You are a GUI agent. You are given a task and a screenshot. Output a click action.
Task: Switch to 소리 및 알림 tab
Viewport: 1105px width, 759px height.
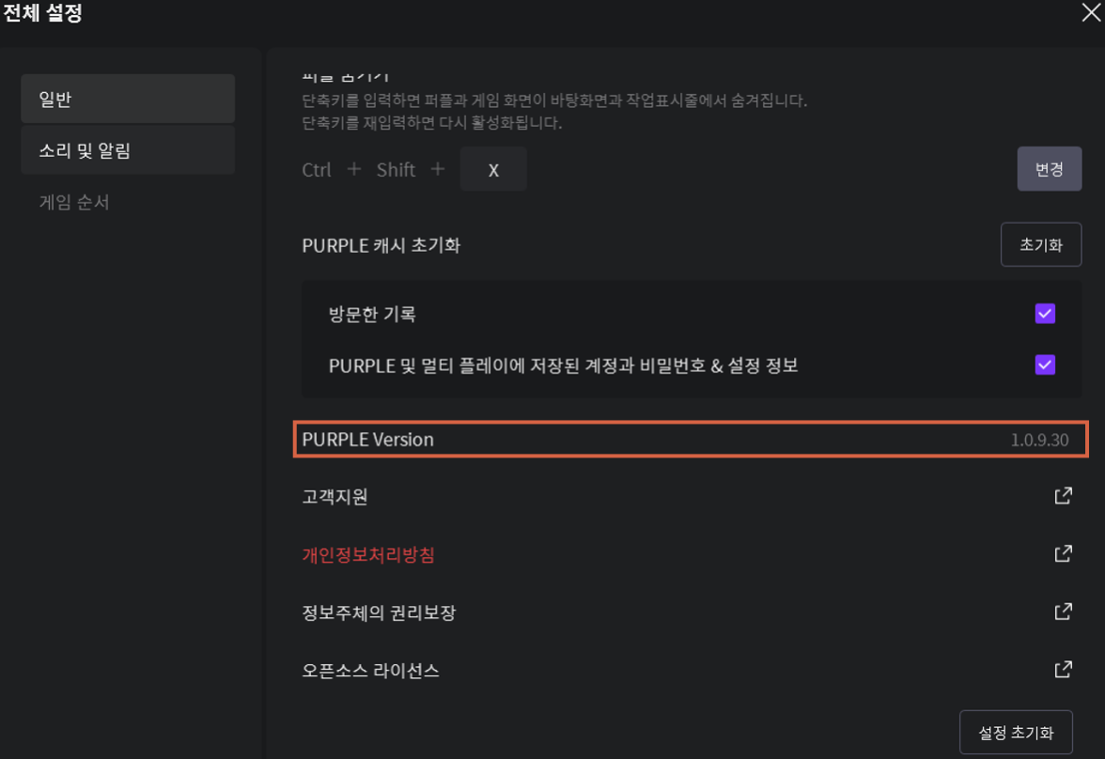point(128,150)
